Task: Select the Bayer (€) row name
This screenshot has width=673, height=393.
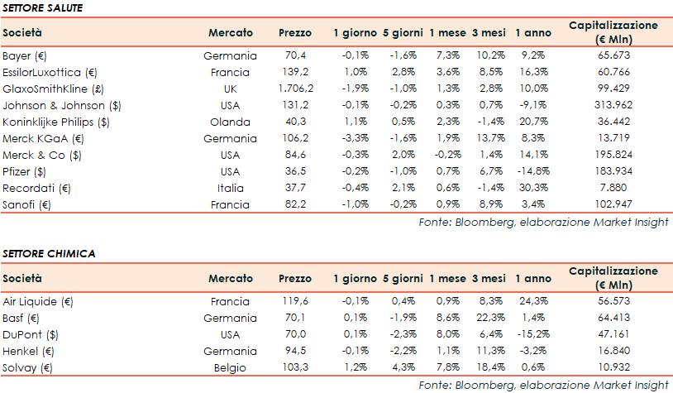Action: [x=24, y=56]
